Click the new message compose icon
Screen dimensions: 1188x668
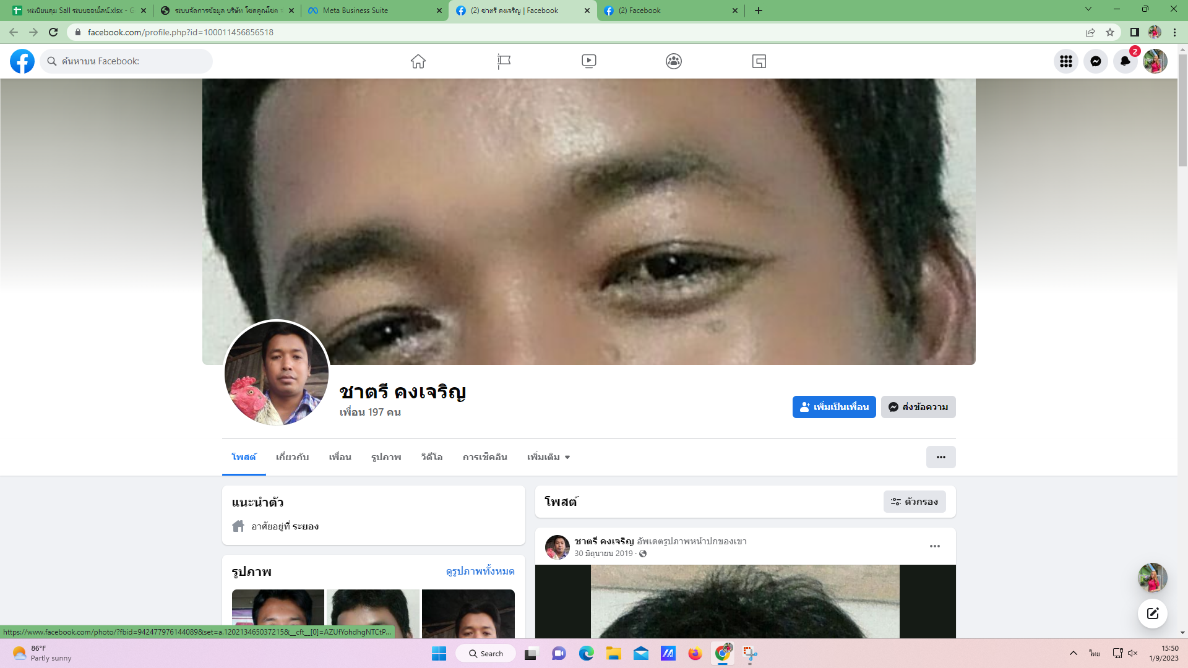point(1152,614)
